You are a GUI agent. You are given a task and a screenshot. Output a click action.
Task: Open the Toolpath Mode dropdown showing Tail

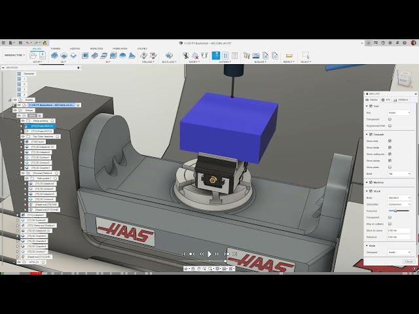(399, 173)
